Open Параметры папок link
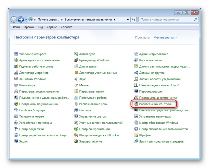 (x=92, y=91)
